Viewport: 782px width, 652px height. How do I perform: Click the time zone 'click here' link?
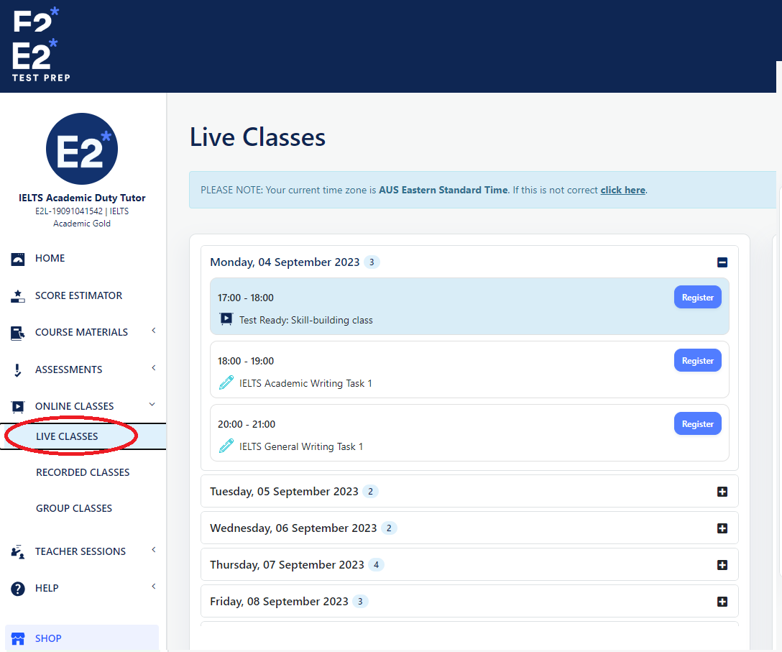pyautogui.click(x=622, y=190)
